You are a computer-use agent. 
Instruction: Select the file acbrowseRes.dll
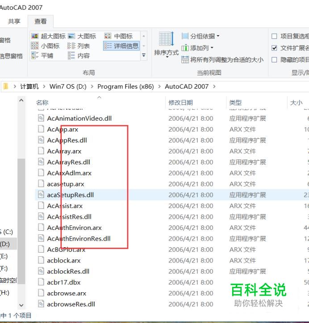point(71,304)
